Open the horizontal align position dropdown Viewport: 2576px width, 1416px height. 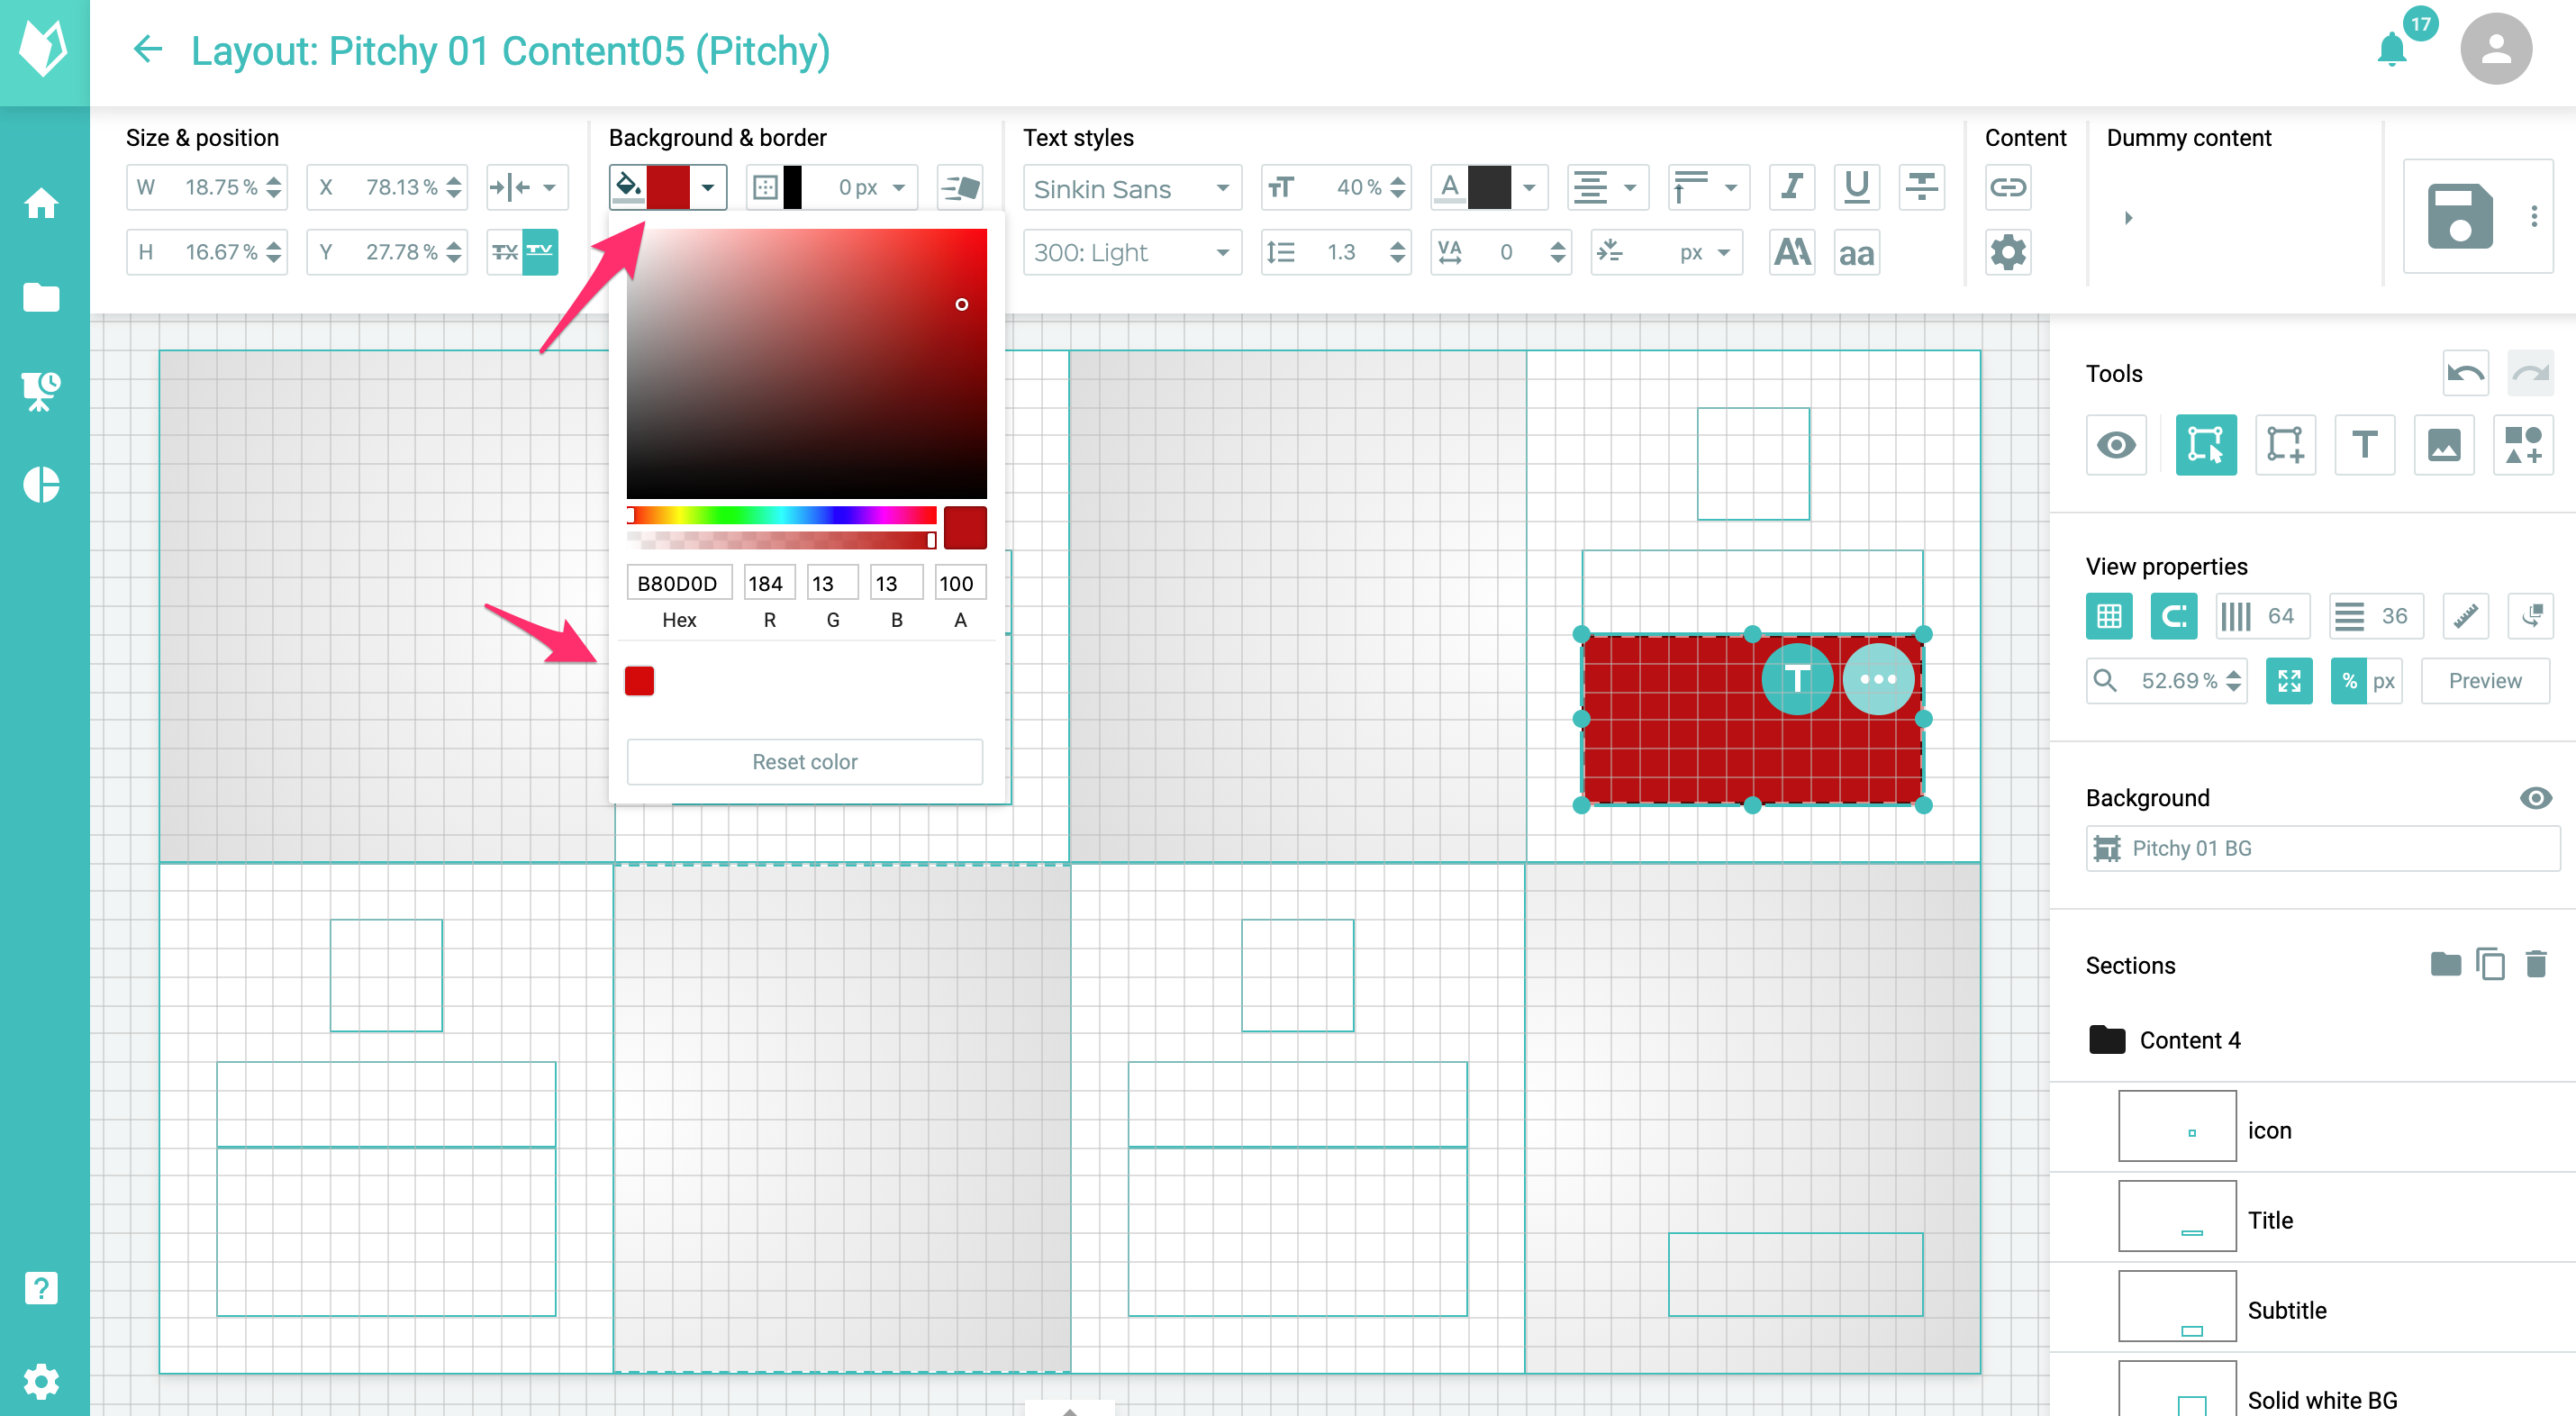(527, 187)
